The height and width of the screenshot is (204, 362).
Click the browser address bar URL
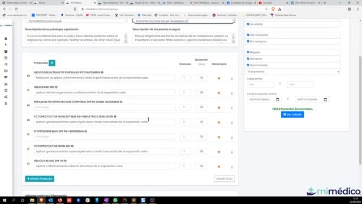tap(102, 9)
